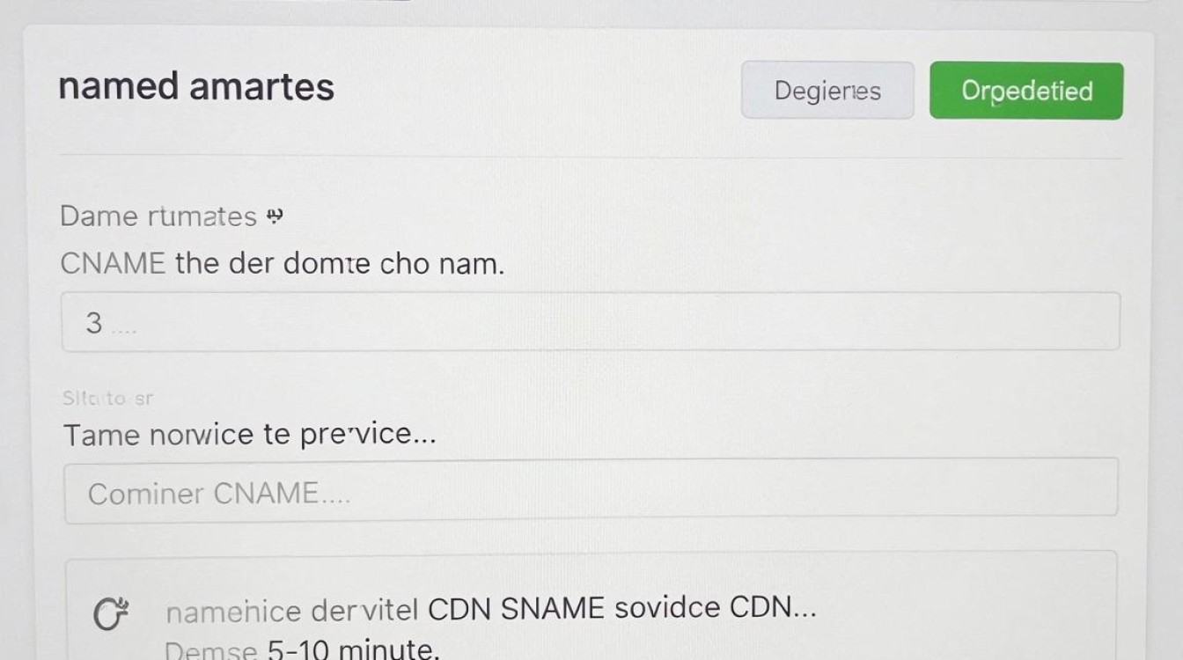Select the named amartes heading

coord(196,86)
